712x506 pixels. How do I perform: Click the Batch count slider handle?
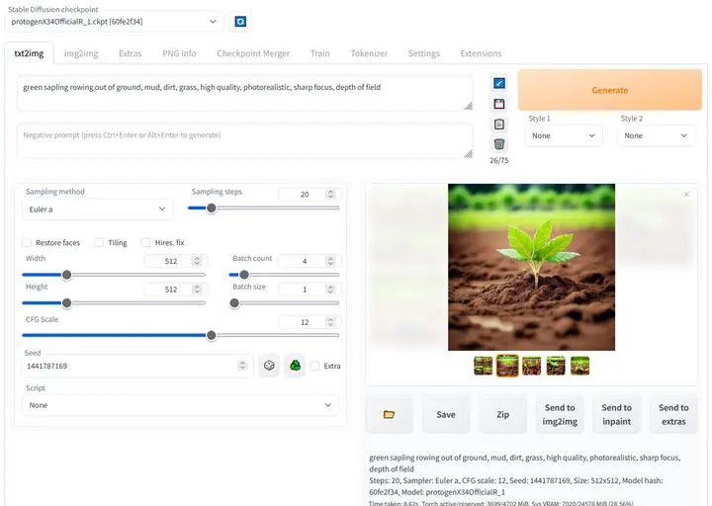point(244,275)
